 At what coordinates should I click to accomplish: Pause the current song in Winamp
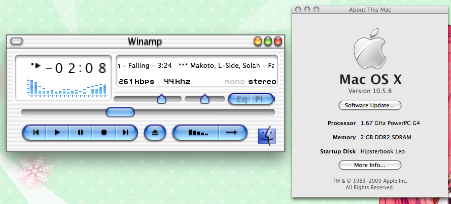[x=81, y=132]
